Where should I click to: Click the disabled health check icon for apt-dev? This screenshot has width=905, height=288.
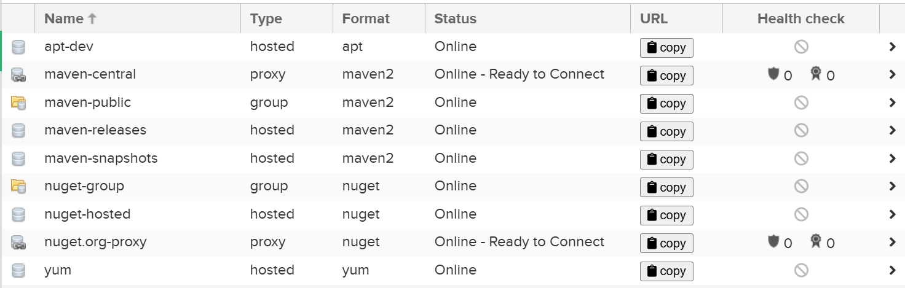[x=801, y=47]
